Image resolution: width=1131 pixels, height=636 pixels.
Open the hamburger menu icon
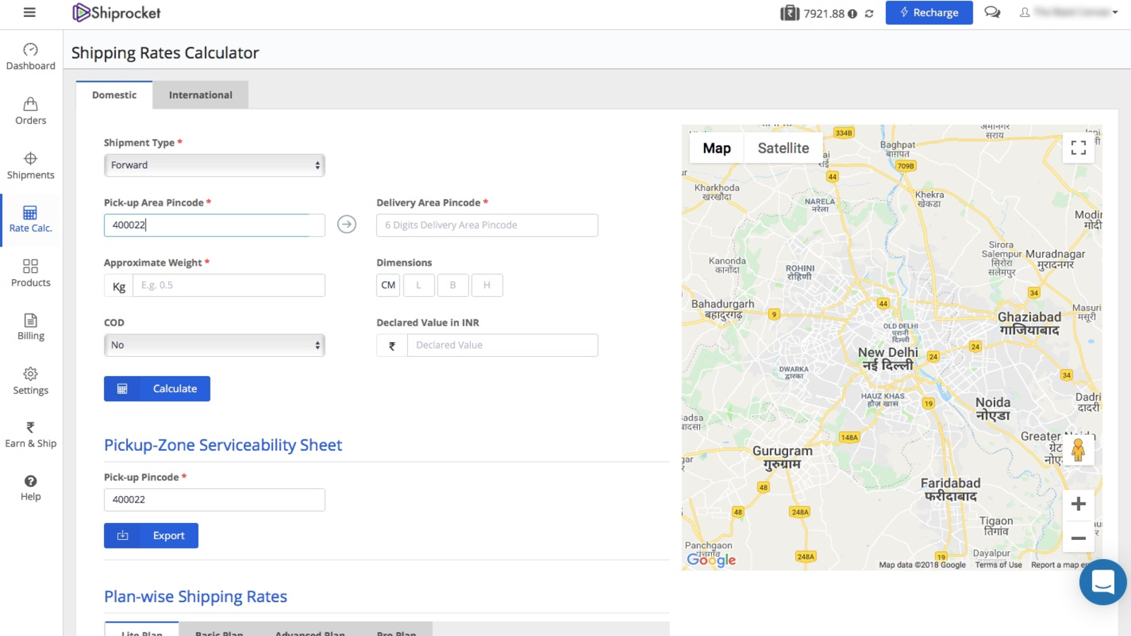[29, 12]
